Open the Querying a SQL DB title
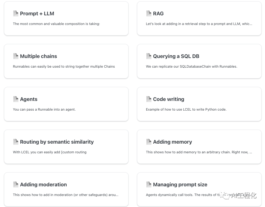 pyautogui.click(x=176, y=56)
